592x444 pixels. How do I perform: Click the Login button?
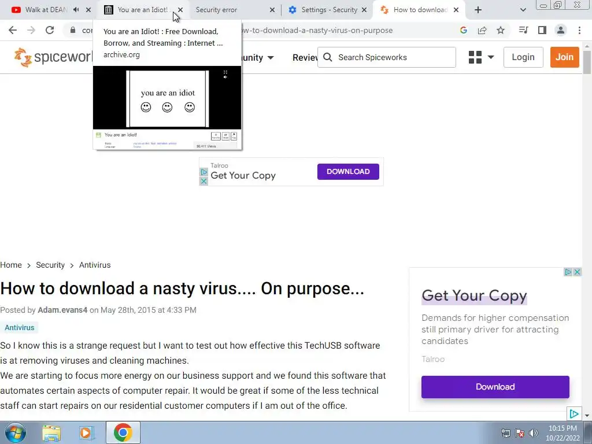(x=523, y=57)
